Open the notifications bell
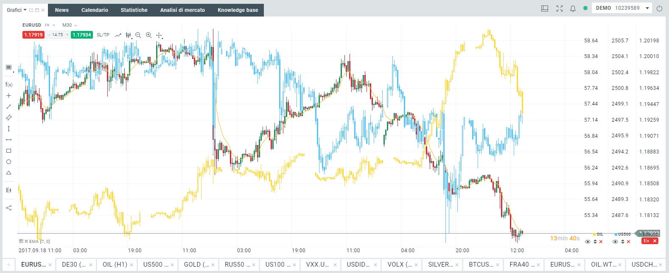Screen dimensions: 669x273 coord(573,8)
